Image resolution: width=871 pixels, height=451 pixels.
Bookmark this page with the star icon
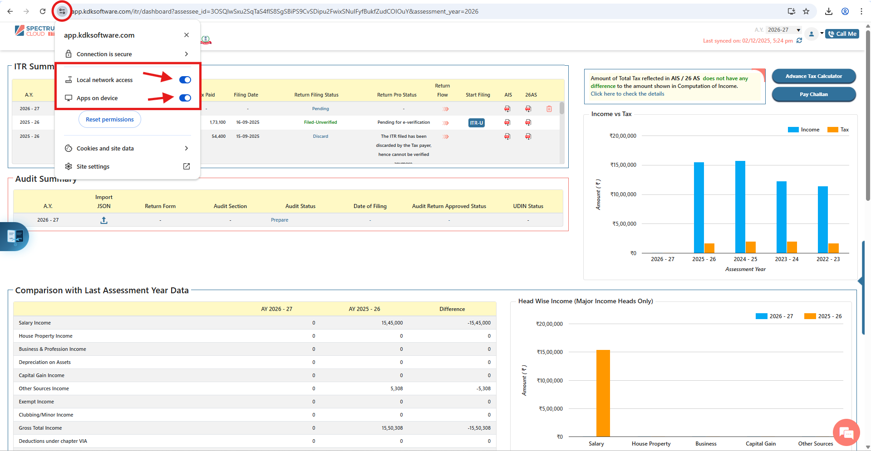pos(806,11)
